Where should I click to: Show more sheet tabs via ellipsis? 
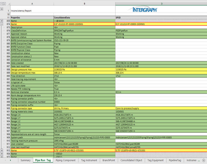(x=199, y=160)
